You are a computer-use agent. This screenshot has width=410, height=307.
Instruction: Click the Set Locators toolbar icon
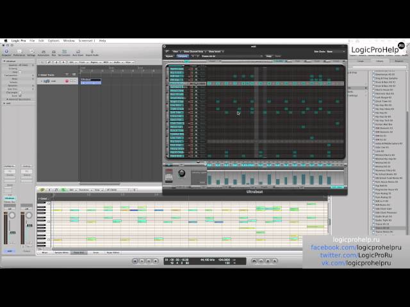(x=64, y=53)
